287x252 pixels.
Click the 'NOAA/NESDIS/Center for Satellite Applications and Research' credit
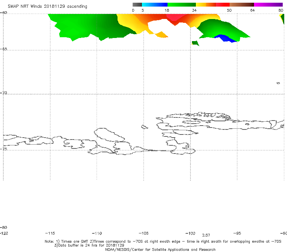pyautogui.click(x=160, y=250)
